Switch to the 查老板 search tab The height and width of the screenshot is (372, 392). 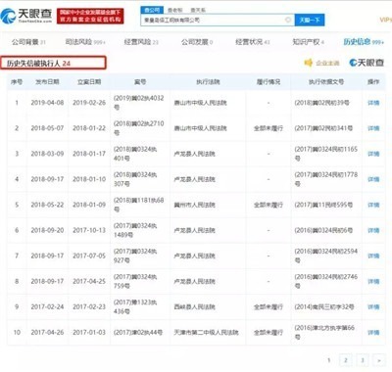tap(175, 10)
